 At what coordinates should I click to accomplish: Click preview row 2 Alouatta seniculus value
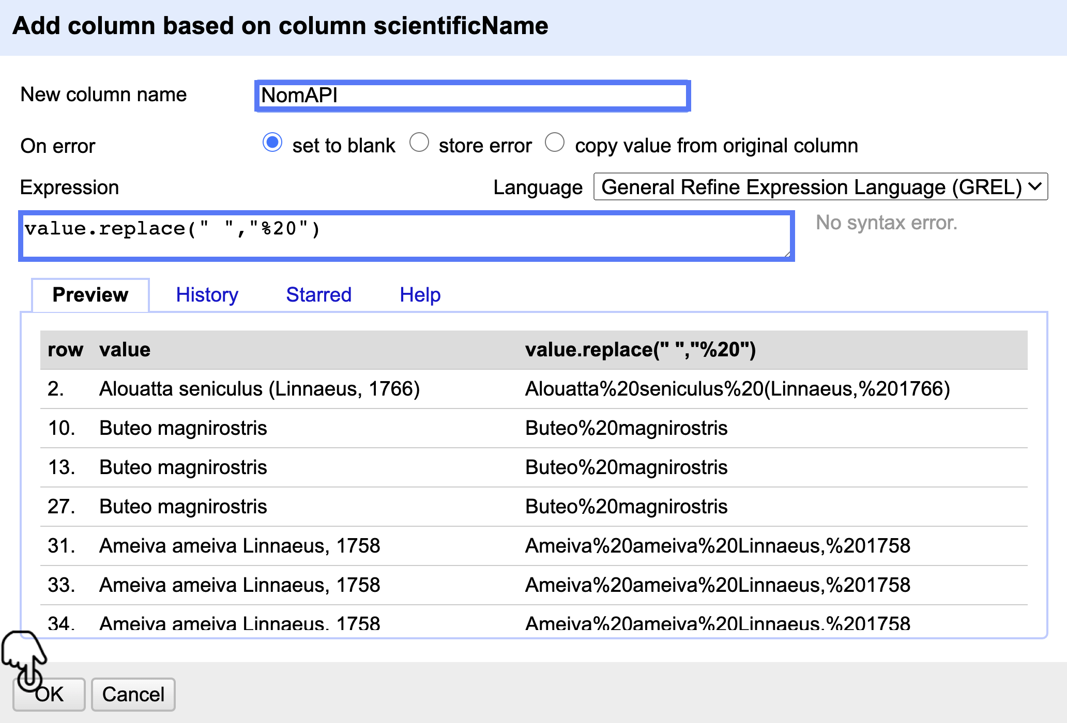pos(259,389)
